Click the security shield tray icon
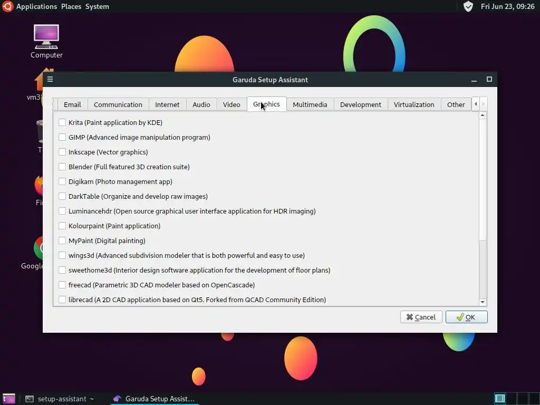540x405 pixels. pos(468,6)
